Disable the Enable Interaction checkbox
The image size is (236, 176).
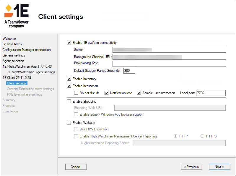pyautogui.click(x=69, y=86)
